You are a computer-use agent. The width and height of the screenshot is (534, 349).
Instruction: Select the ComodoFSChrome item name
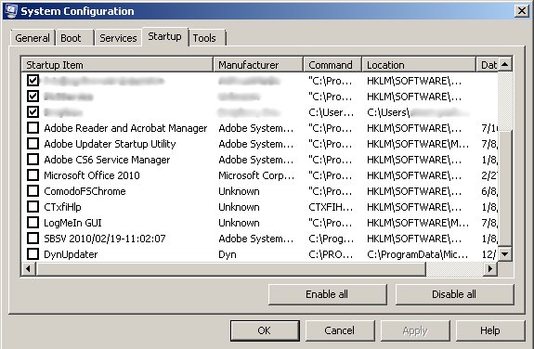[x=85, y=191]
